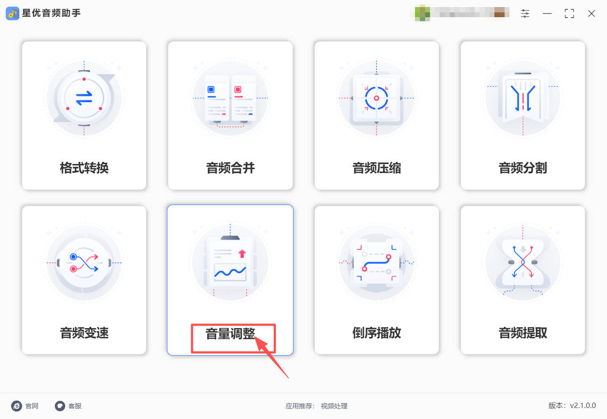This screenshot has height=419, width=607.
Task: Open the 视频处理 recommended app link
Action: 334,406
